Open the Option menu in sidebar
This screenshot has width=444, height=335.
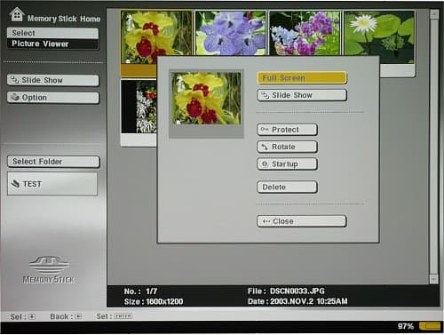click(x=53, y=98)
